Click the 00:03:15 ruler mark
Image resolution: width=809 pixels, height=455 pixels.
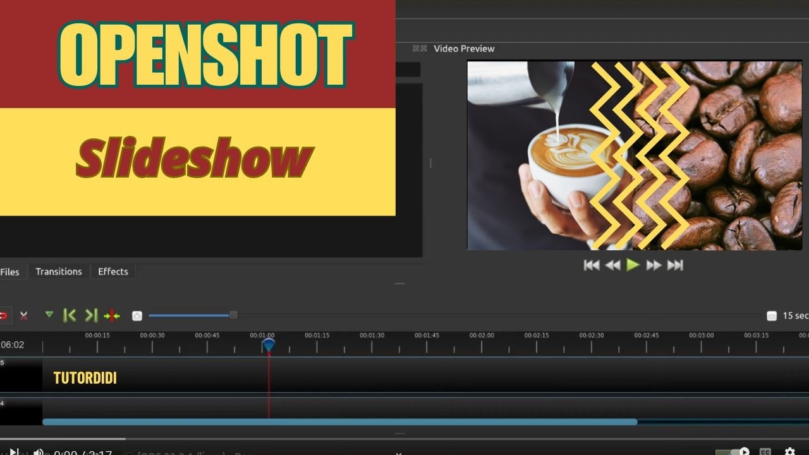tap(757, 336)
